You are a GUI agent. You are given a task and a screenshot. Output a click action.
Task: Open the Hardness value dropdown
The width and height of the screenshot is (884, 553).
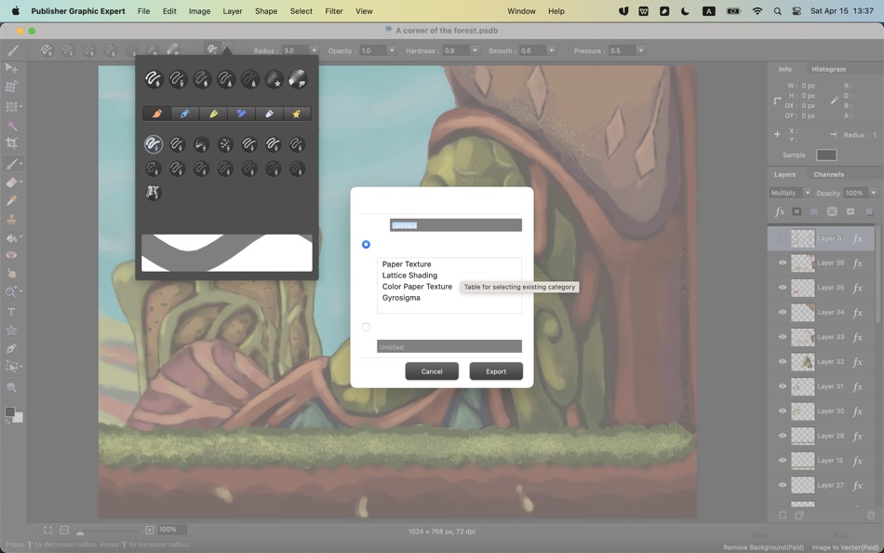pos(475,50)
